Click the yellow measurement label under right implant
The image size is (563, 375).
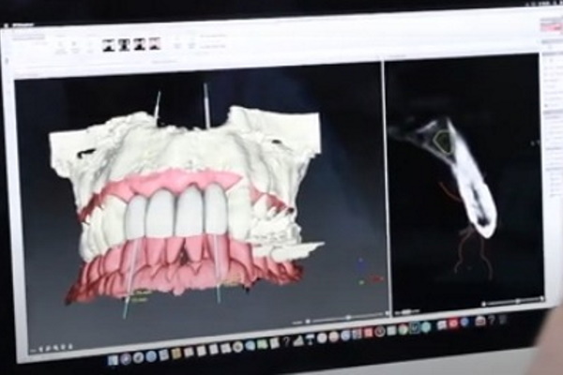231,282
